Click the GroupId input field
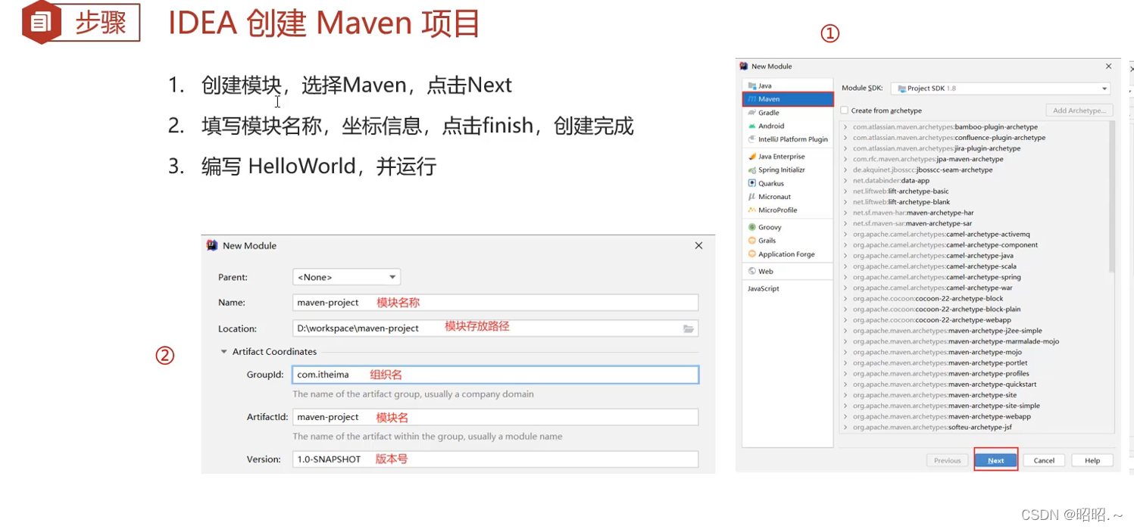Image resolution: width=1134 pixels, height=529 pixels. [495, 375]
